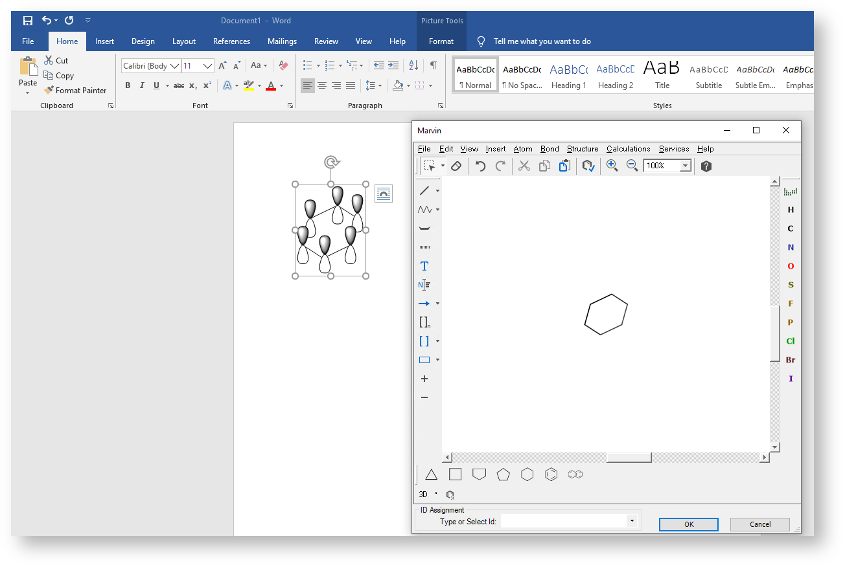Toggle the show paragraph marks button
The image size is (845, 567).
[x=434, y=65]
